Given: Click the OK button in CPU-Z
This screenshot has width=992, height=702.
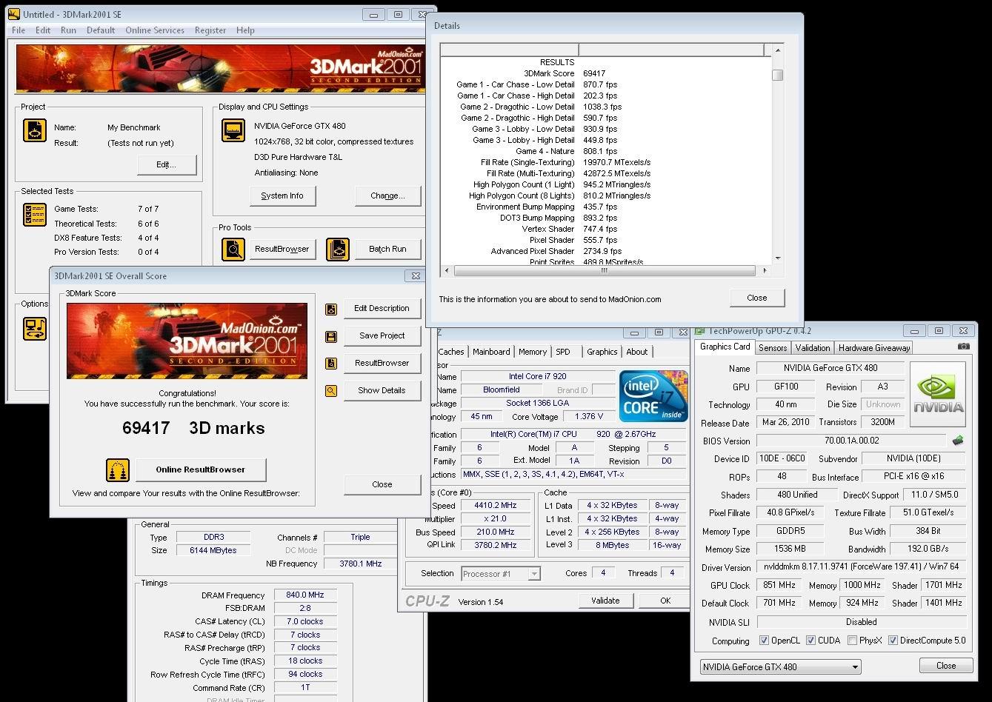Looking at the screenshot, I should 665,601.
